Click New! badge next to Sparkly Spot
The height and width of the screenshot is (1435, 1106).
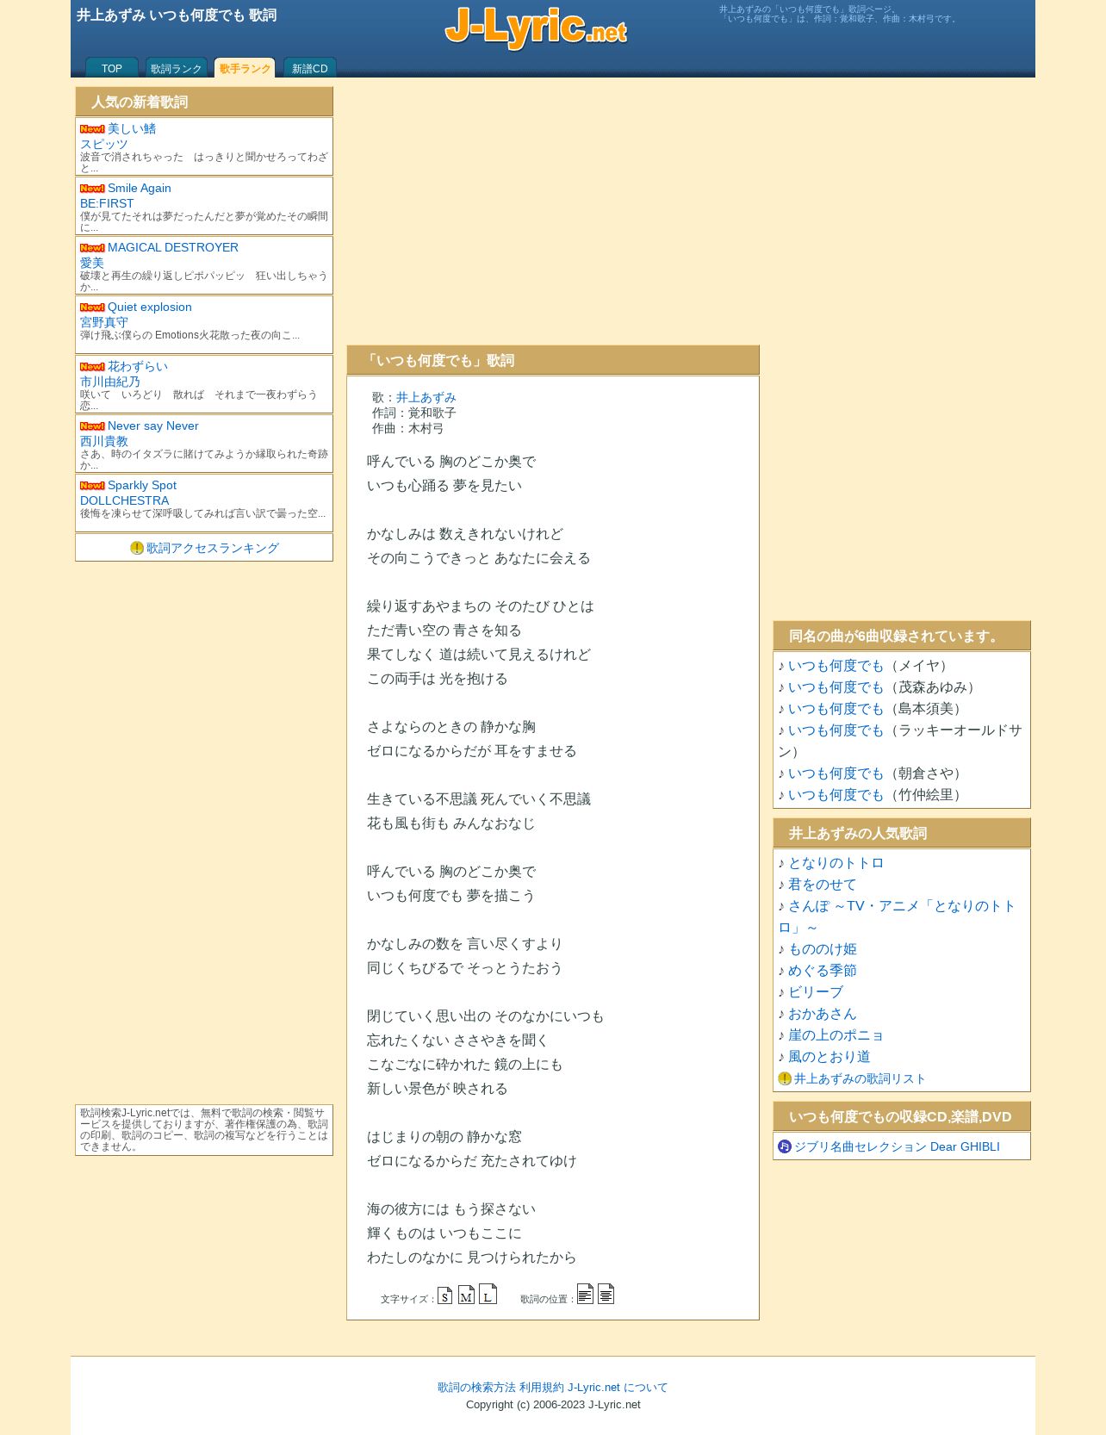click(92, 486)
